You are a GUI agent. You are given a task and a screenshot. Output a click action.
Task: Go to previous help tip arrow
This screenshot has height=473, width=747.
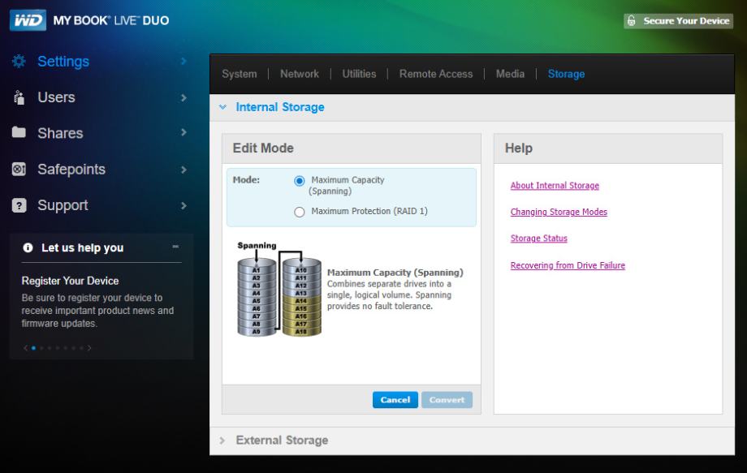click(25, 348)
